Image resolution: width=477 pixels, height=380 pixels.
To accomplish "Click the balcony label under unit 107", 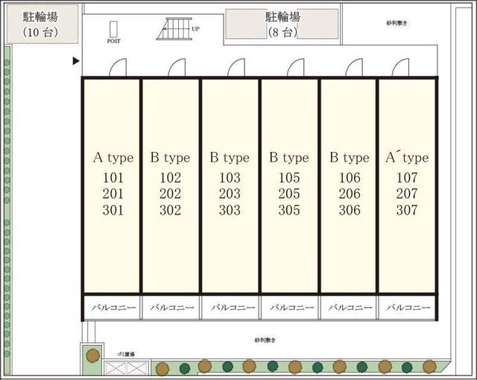I will click(408, 307).
